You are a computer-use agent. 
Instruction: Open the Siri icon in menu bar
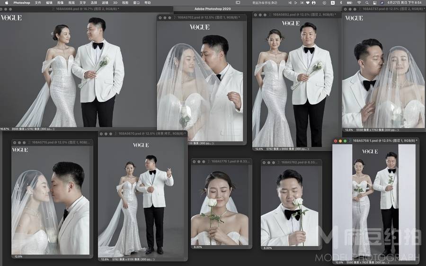point(382,3)
